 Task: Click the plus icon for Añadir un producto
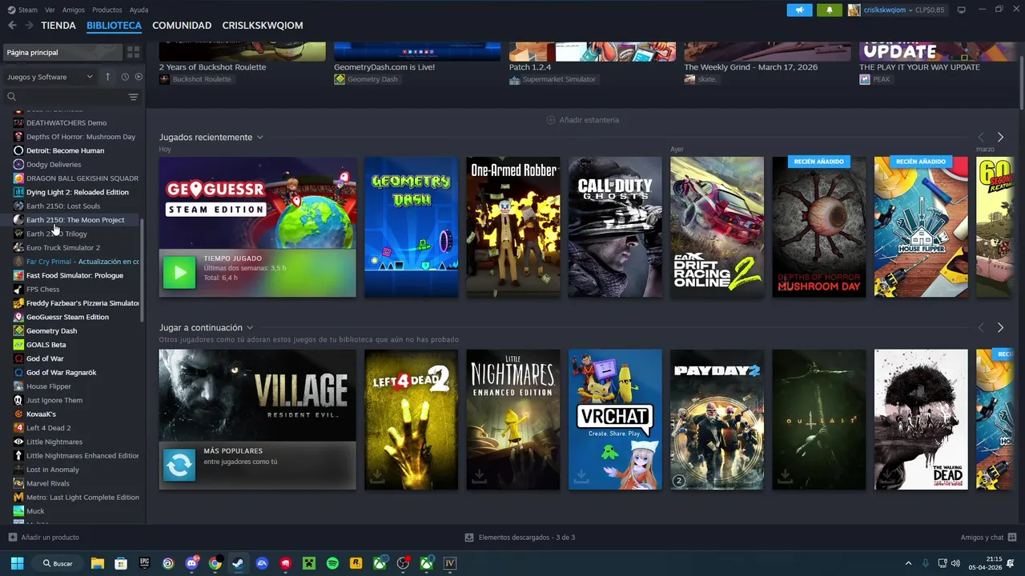click(12, 537)
